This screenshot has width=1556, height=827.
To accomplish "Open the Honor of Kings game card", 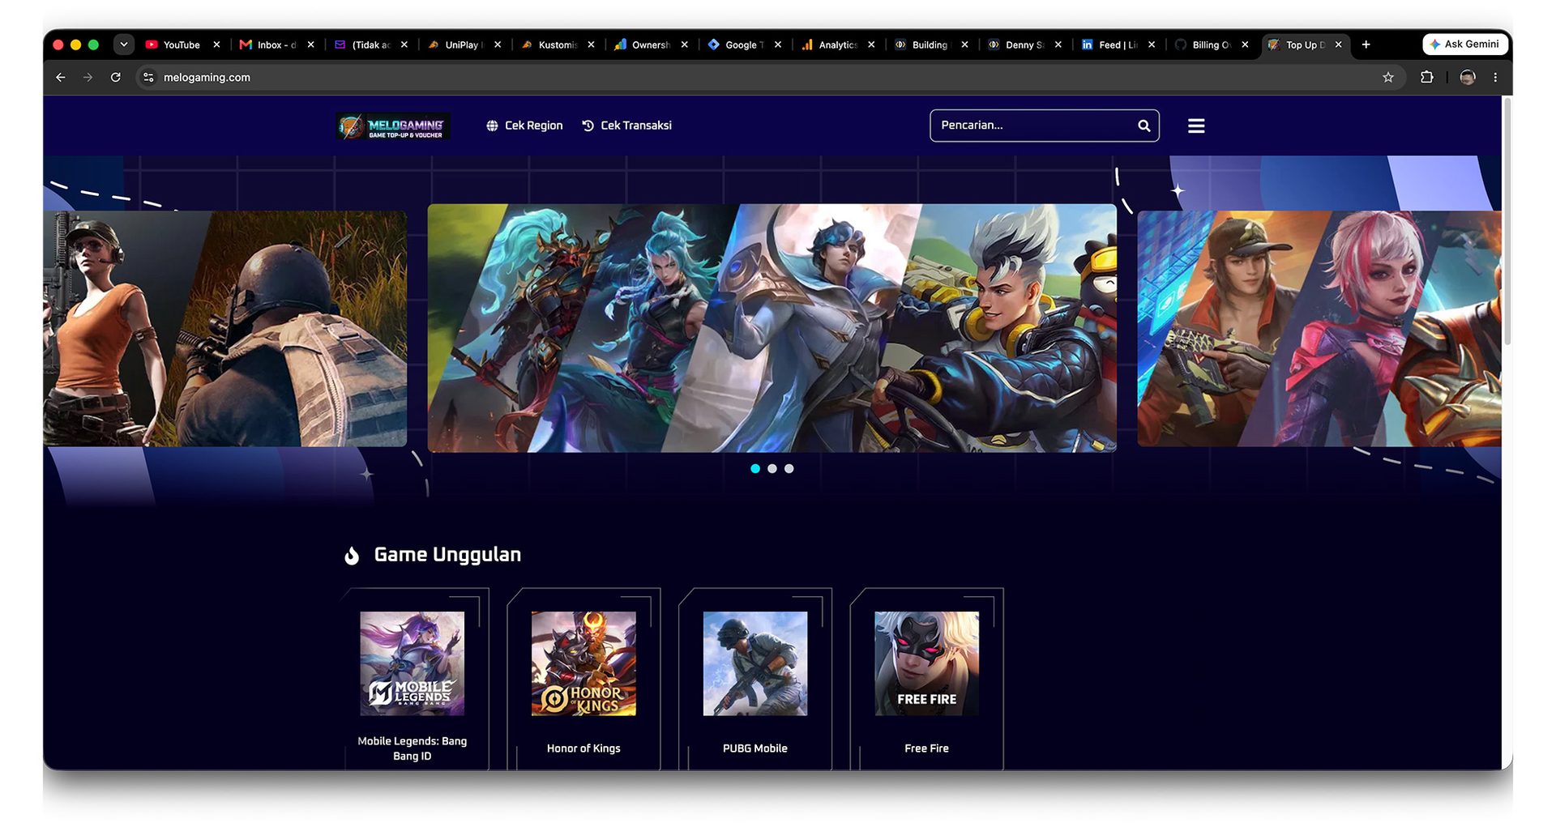I will click(583, 680).
